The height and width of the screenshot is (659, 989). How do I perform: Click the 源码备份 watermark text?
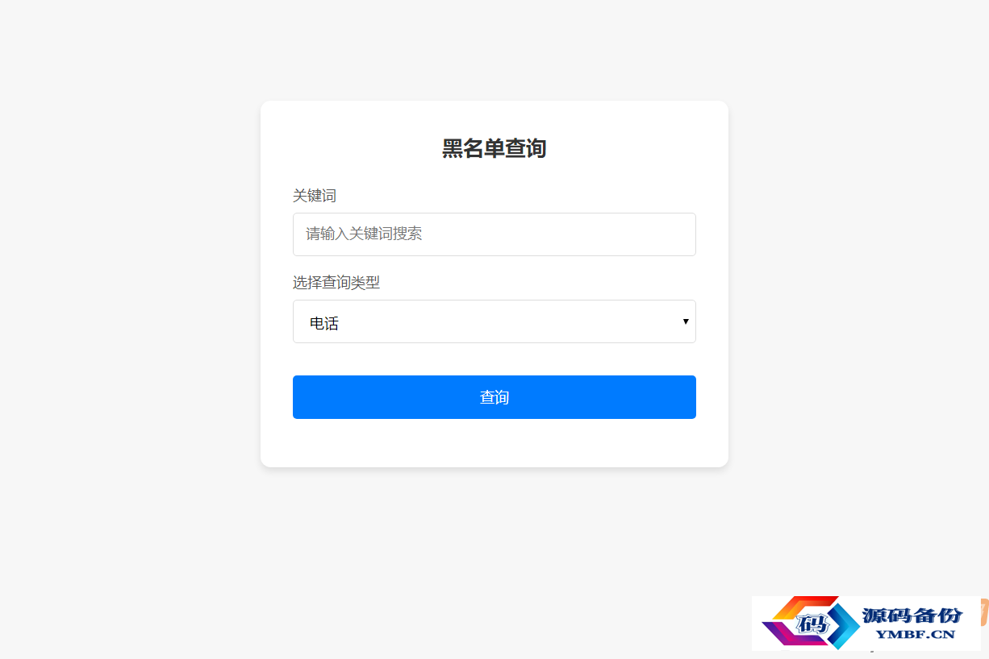pos(912,615)
